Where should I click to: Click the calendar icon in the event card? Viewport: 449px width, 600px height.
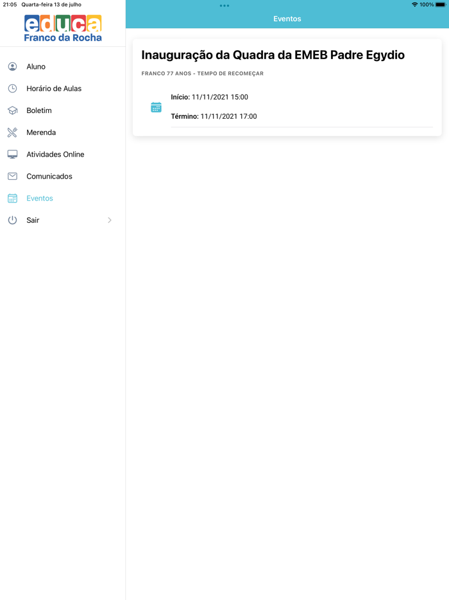pyautogui.click(x=156, y=107)
